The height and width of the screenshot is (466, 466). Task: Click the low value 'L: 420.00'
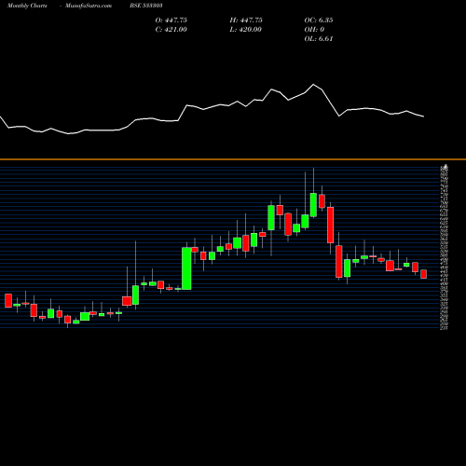click(x=246, y=30)
